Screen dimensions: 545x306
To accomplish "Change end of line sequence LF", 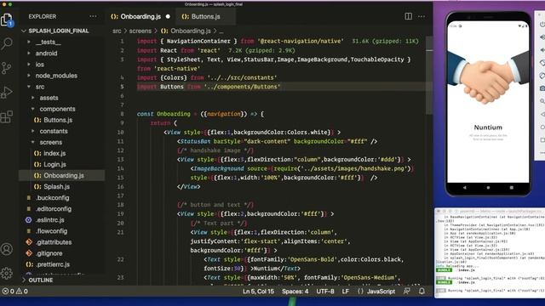I will tap(345, 291).
